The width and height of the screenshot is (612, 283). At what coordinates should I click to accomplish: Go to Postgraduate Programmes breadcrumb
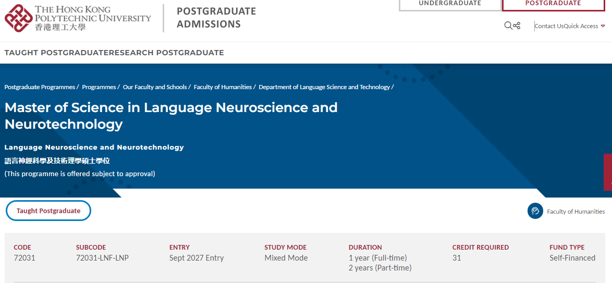click(x=40, y=87)
